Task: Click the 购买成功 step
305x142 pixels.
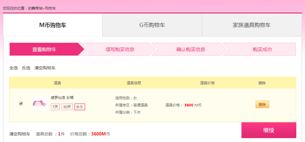Action: 262,49
